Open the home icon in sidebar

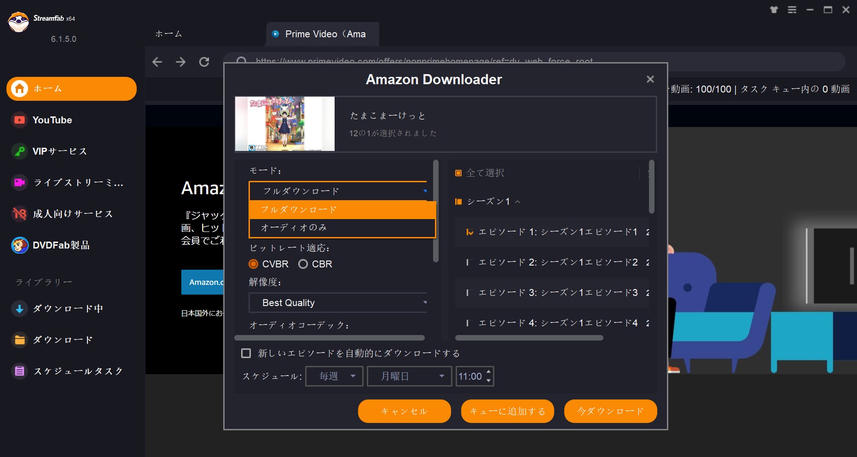coord(20,88)
